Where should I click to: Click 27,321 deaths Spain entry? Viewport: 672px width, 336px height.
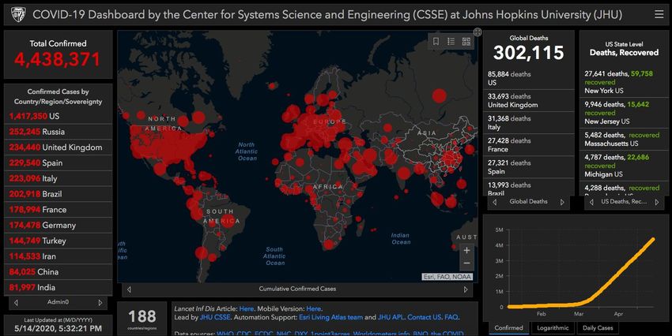[529, 167]
